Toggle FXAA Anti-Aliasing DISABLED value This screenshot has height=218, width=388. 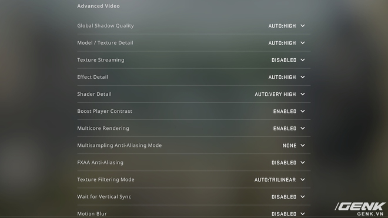pos(284,163)
